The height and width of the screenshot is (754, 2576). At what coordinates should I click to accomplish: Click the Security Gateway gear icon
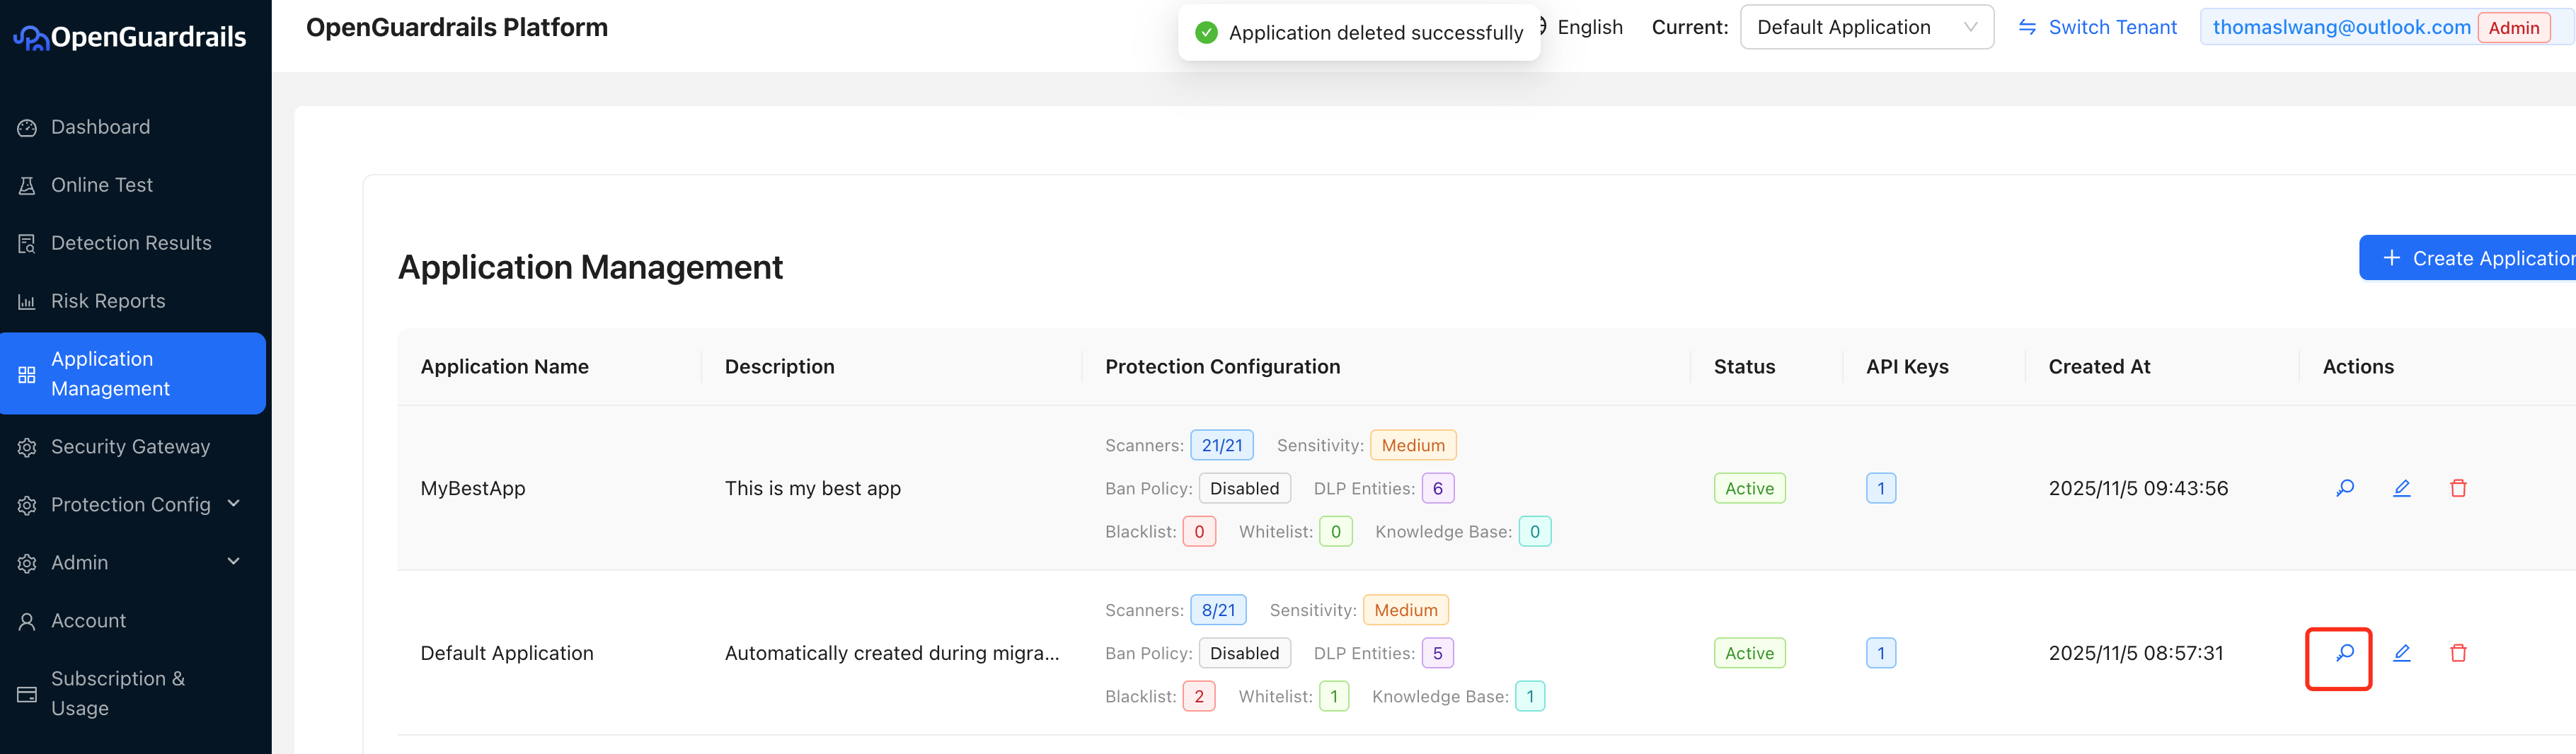point(27,447)
